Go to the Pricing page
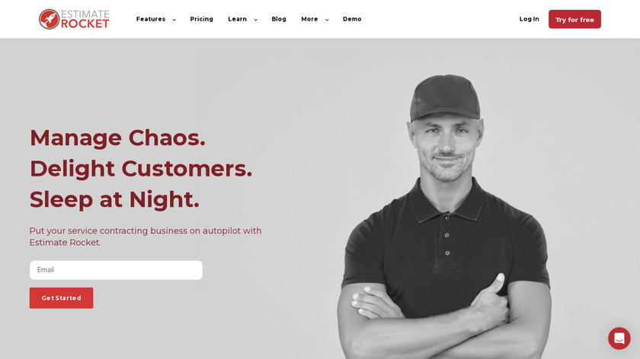640x359 pixels. [x=202, y=19]
